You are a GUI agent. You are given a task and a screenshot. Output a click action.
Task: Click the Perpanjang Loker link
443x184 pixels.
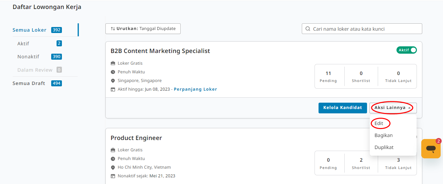click(x=195, y=89)
